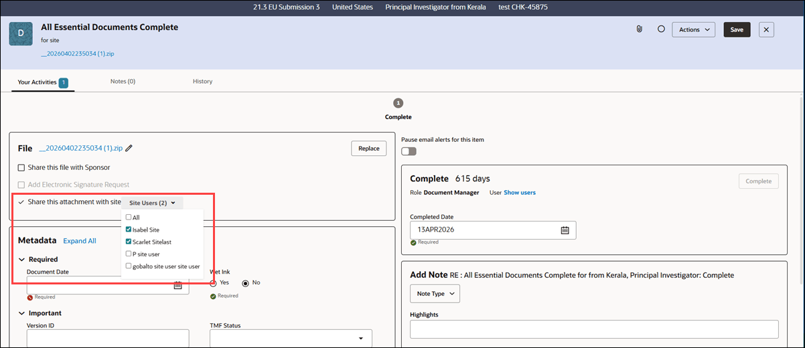Click the Show users link
The height and width of the screenshot is (348, 805).
pos(520,193)
